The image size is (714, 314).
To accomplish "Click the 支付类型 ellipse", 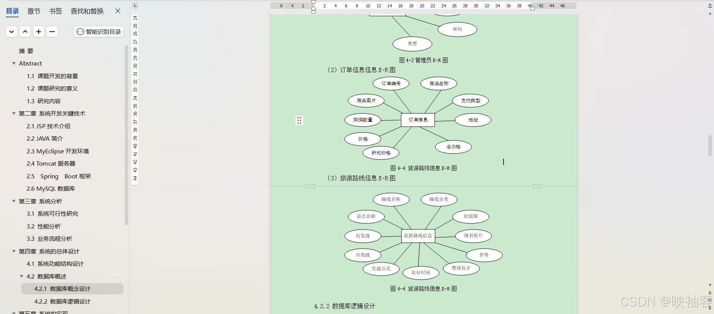I will click(470, 101).
